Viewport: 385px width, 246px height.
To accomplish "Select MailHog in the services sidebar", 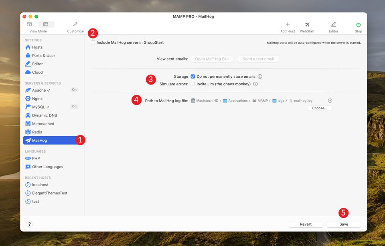I will (41, 140).
